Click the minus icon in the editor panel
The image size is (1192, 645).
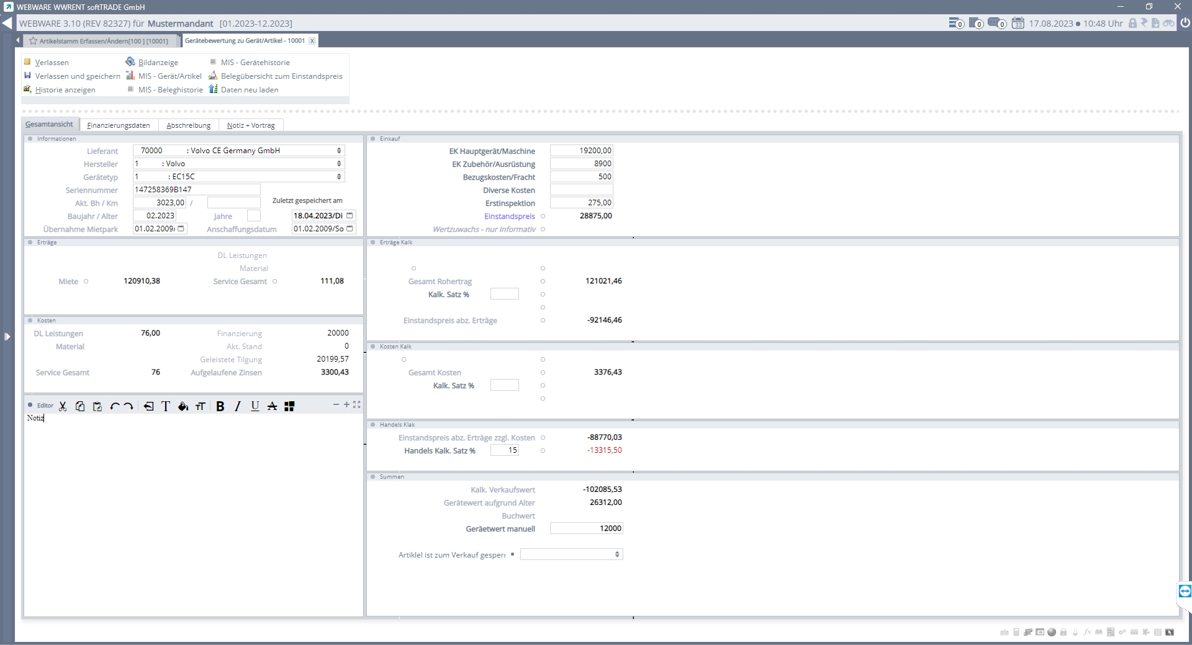[x=336, y=404]
